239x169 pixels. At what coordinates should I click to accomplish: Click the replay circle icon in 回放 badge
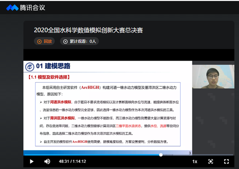pos(39,41)
